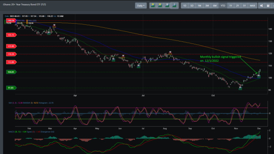Set chart range to 1M
The image size is (274, 154).
(199, 5)
